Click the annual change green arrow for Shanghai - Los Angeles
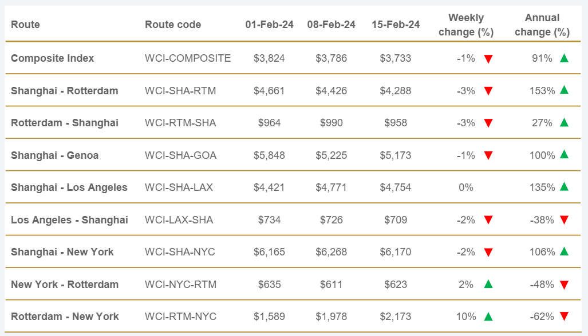Viewport: 588px width, 336px height. click(x=564, y=187)
